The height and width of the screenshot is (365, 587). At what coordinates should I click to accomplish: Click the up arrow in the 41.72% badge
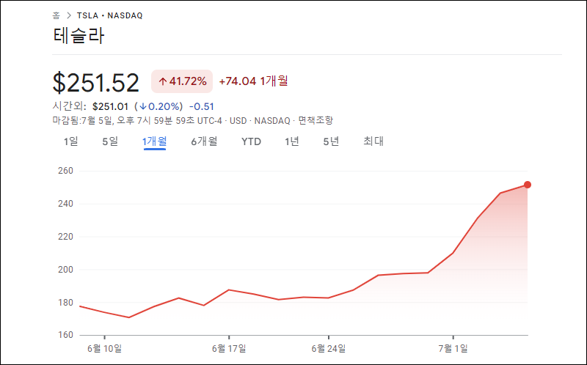point(162,81)
